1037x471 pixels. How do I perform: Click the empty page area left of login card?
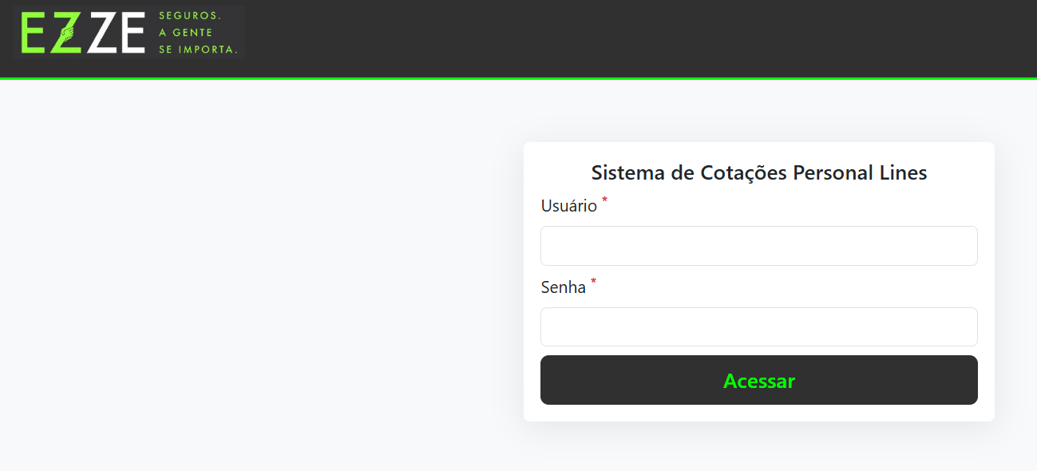click(x=255, y=279)
